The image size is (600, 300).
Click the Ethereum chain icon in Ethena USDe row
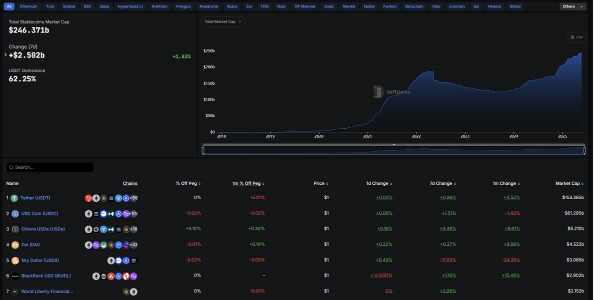[x=88, y=229]
